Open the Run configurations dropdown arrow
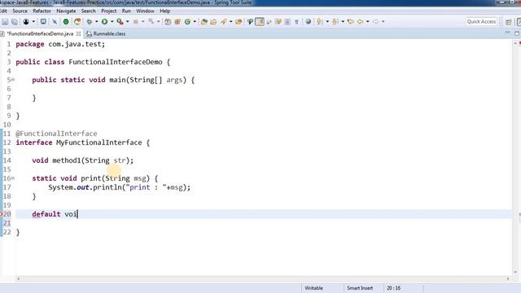The image size is (521, 293). click(x=112, y=22)
